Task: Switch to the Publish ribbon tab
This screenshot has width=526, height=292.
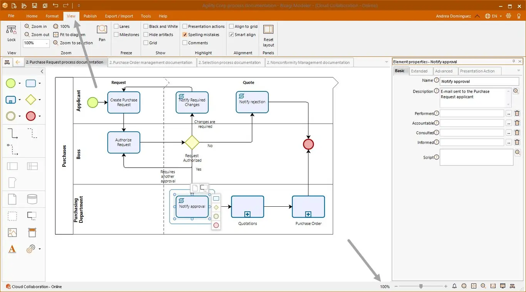Action: [x=90, y=16]
